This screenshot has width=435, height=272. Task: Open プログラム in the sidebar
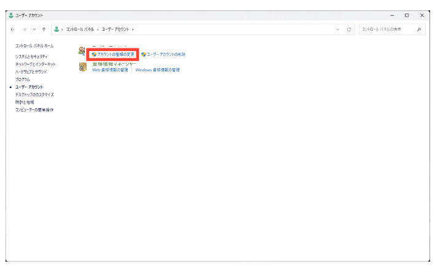point(23,79)
